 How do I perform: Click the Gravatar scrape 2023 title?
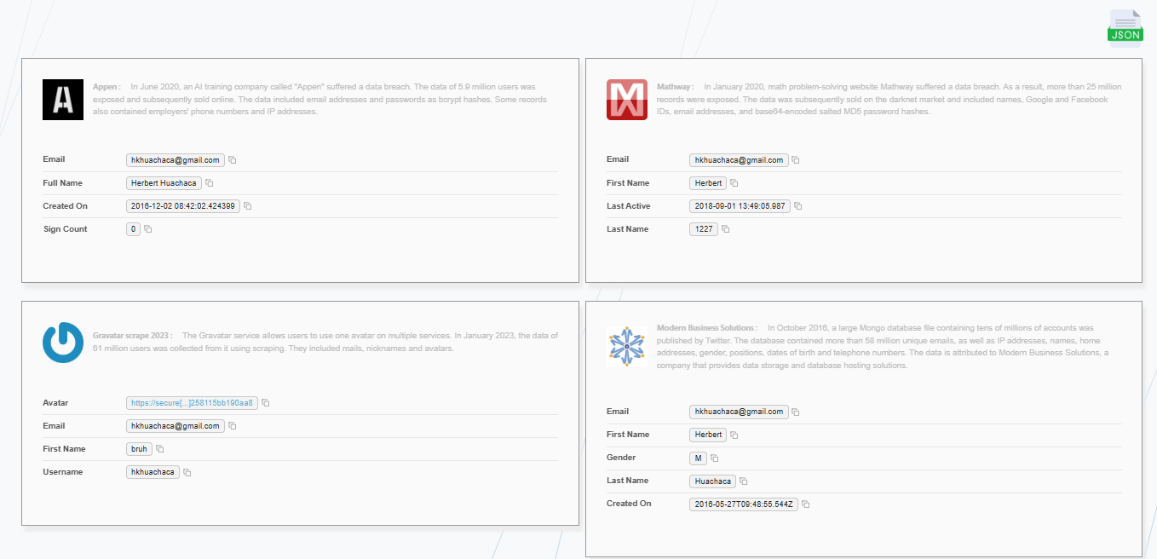133,336
